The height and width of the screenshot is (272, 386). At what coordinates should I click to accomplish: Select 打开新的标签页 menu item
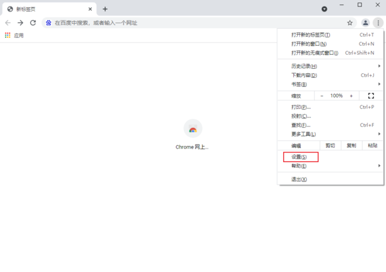click(x=331, y=35)
